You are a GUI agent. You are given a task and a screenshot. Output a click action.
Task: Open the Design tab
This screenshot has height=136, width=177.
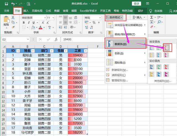140,11
